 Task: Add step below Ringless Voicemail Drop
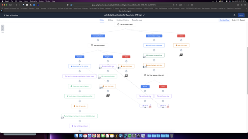[x=154, y=60]
